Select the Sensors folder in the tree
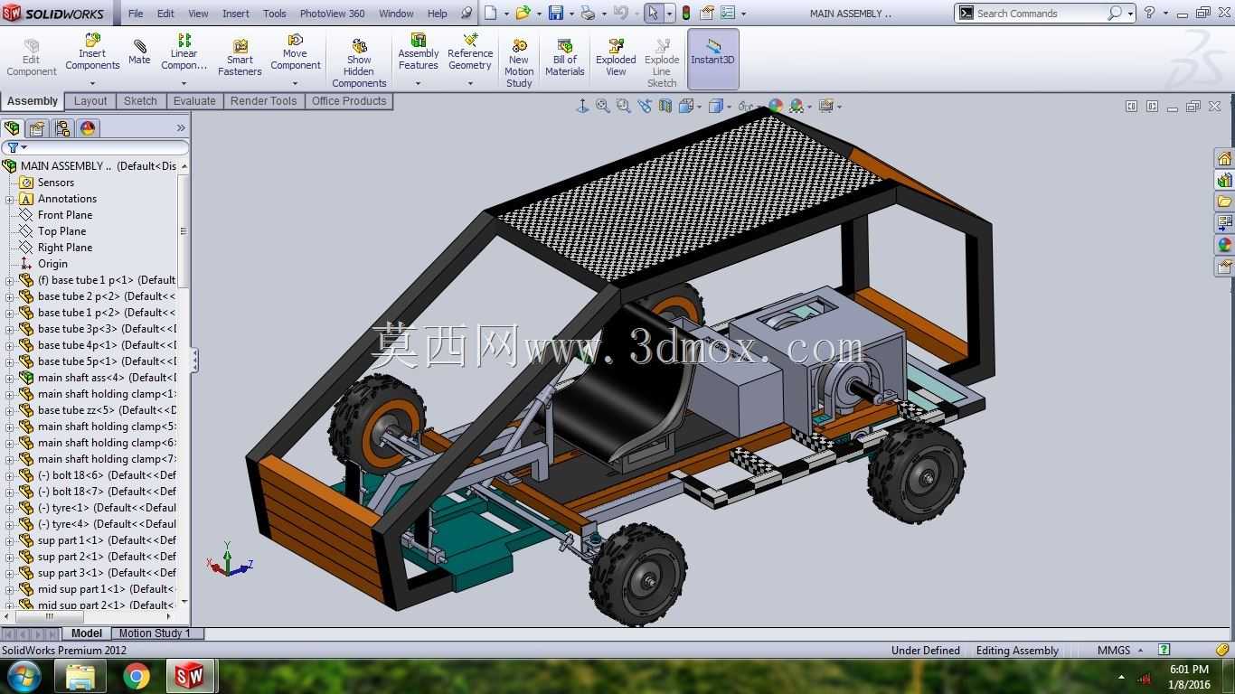 click(x=56, y=183)
